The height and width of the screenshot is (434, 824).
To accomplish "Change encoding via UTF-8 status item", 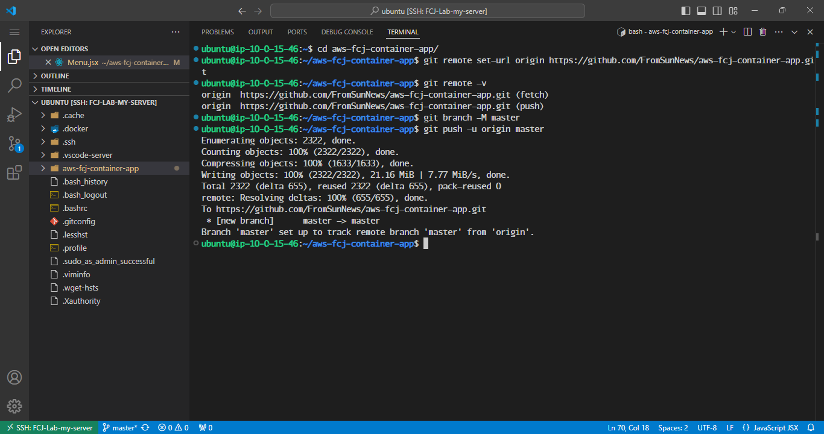I will click(x=707, y=427).
